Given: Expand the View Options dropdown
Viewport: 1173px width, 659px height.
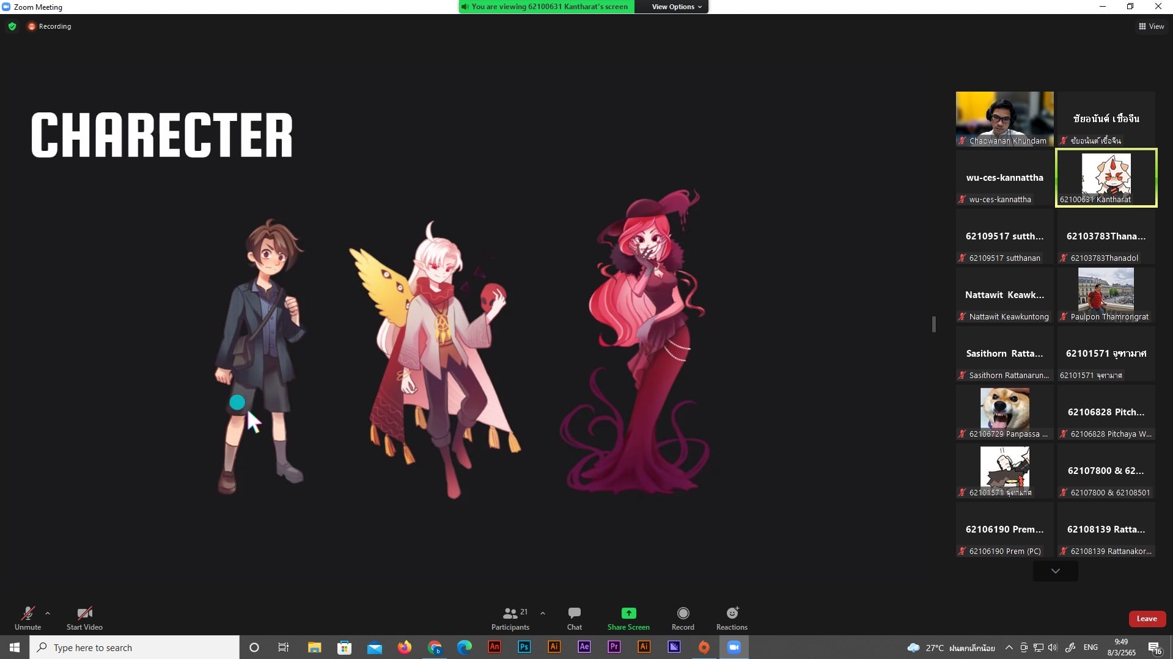Looking at the screenshot, I should click(x=676, y=7).
